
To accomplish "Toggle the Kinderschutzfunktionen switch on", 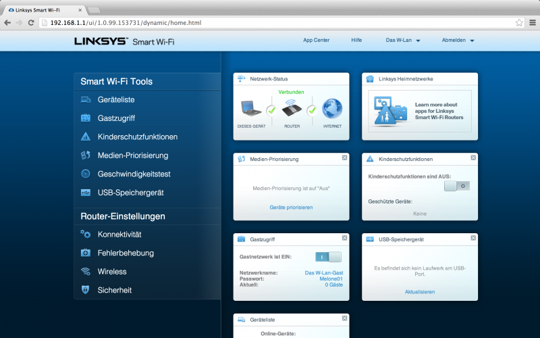I will [457, 186].
